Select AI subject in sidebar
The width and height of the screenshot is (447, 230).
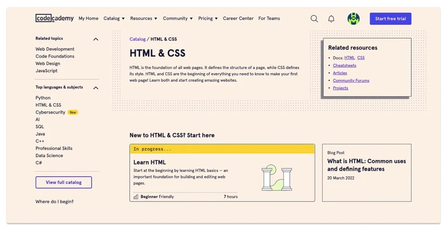[38, 120]
